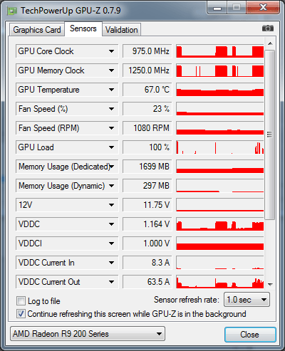
Task: Expand the GPU Temperature sensor dropdown
Action: (x=111, y=90)
